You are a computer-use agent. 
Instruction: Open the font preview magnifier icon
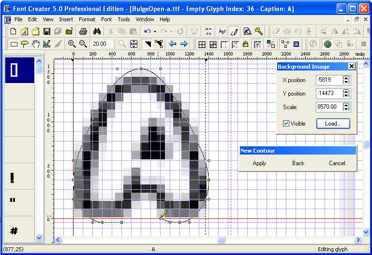247,31
